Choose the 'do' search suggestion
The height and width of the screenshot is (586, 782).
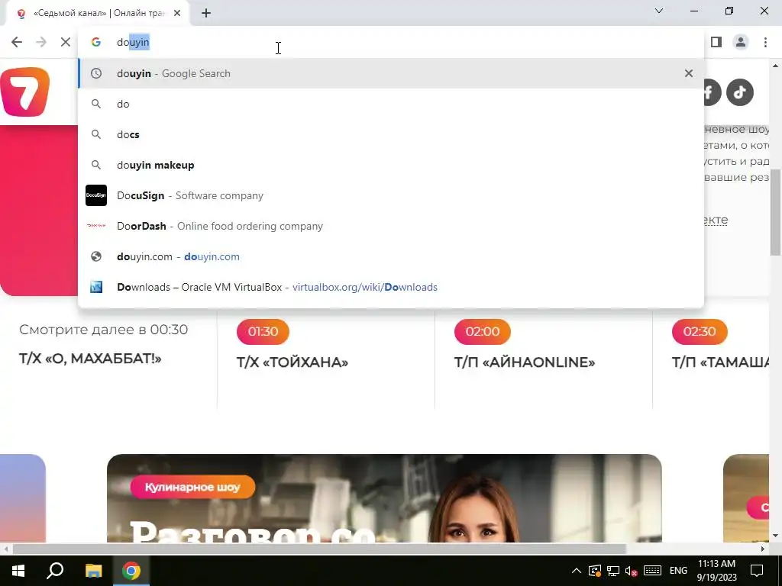pyautogui.click(x=391, y=104)
